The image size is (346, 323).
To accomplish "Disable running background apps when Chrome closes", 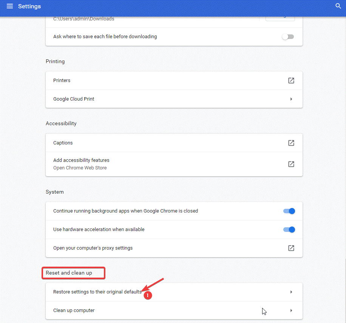I will pos(289,211).
